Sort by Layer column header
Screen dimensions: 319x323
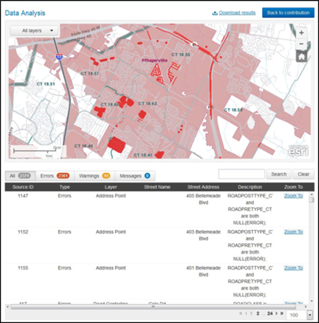(111, 187)
